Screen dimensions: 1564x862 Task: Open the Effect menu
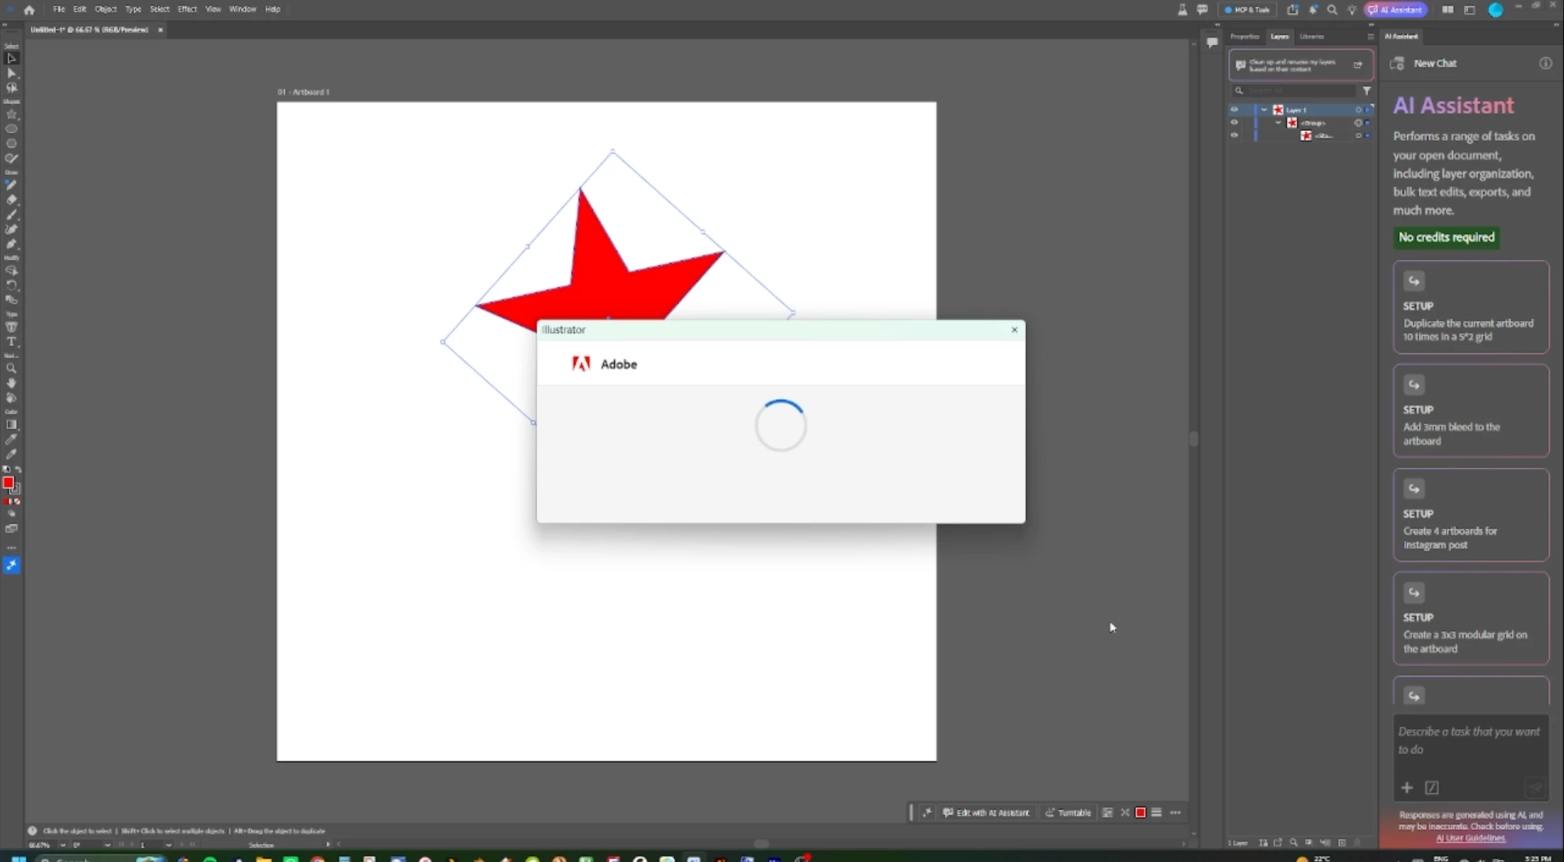pos(187,9)
